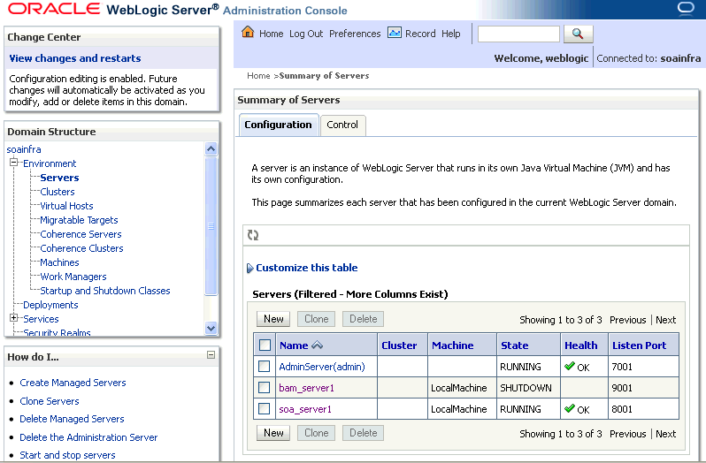Screen dimensions: 706x463
Task: Select Clusters in the domain tree
Action: point(58,192)
